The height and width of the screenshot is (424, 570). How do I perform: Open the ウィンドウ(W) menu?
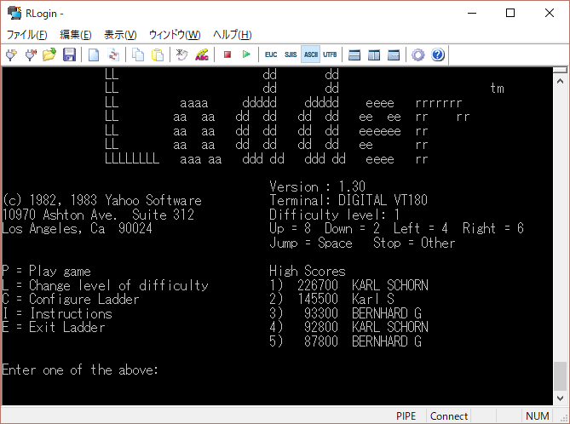(174, 35)
